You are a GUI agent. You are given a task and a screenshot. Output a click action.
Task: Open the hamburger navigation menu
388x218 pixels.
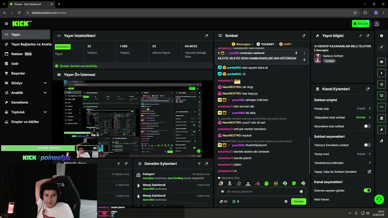6,24
